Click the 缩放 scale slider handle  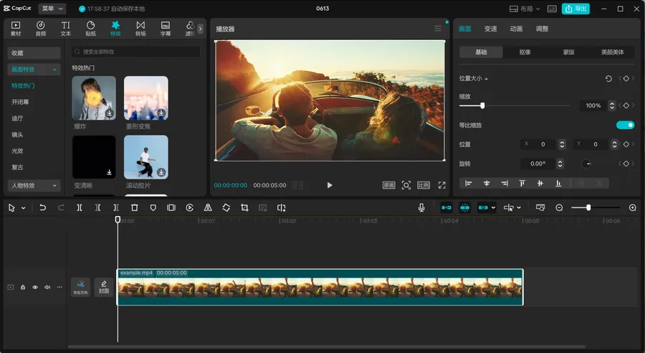(482, 105)
